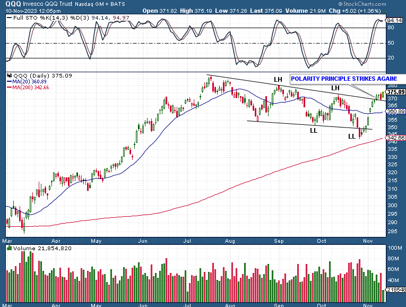406x307 pixels.
Task: Click the Open 371.82 value
Action: click(160, 11)
